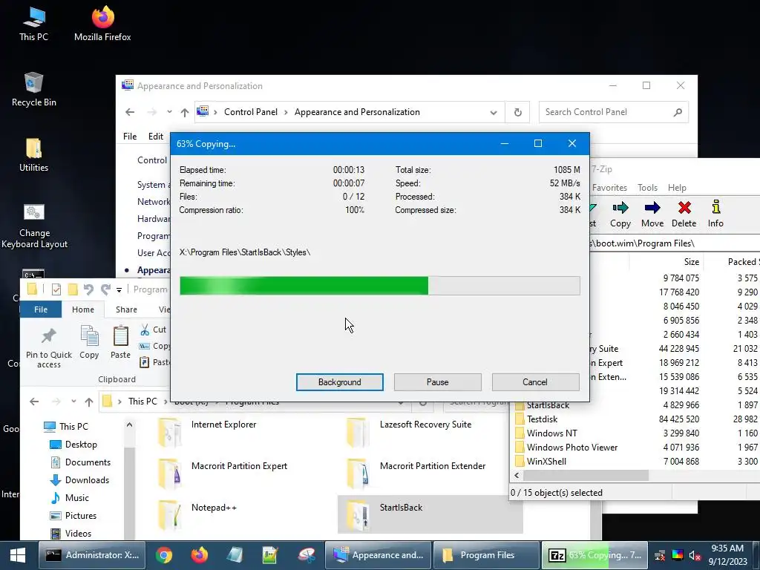Go up one level in Control Panel
Screen dimensions: 760x570
click(x=185, y=113)
